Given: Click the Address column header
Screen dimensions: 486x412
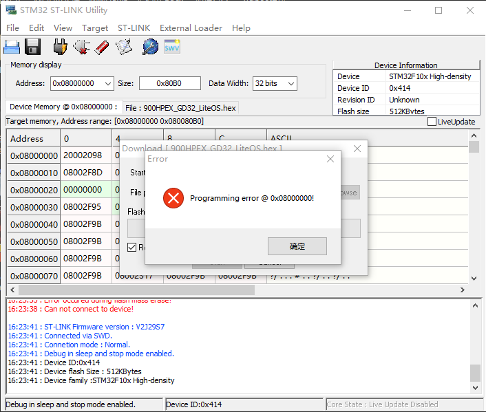Looking at the screenshot, I should pyautogui.click(x=34, y=138).
